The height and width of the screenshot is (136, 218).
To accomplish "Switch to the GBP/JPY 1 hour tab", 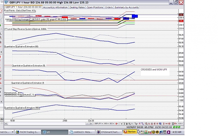I will coord(23,7).
